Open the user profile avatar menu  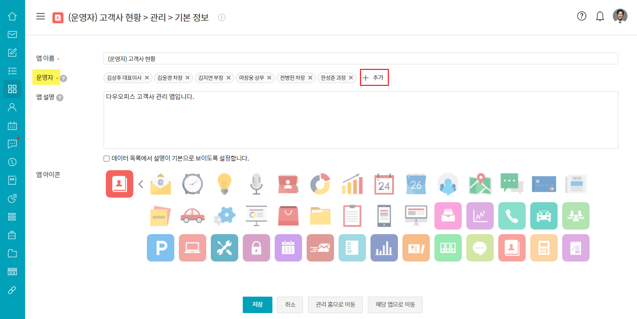tap(620, 16)
